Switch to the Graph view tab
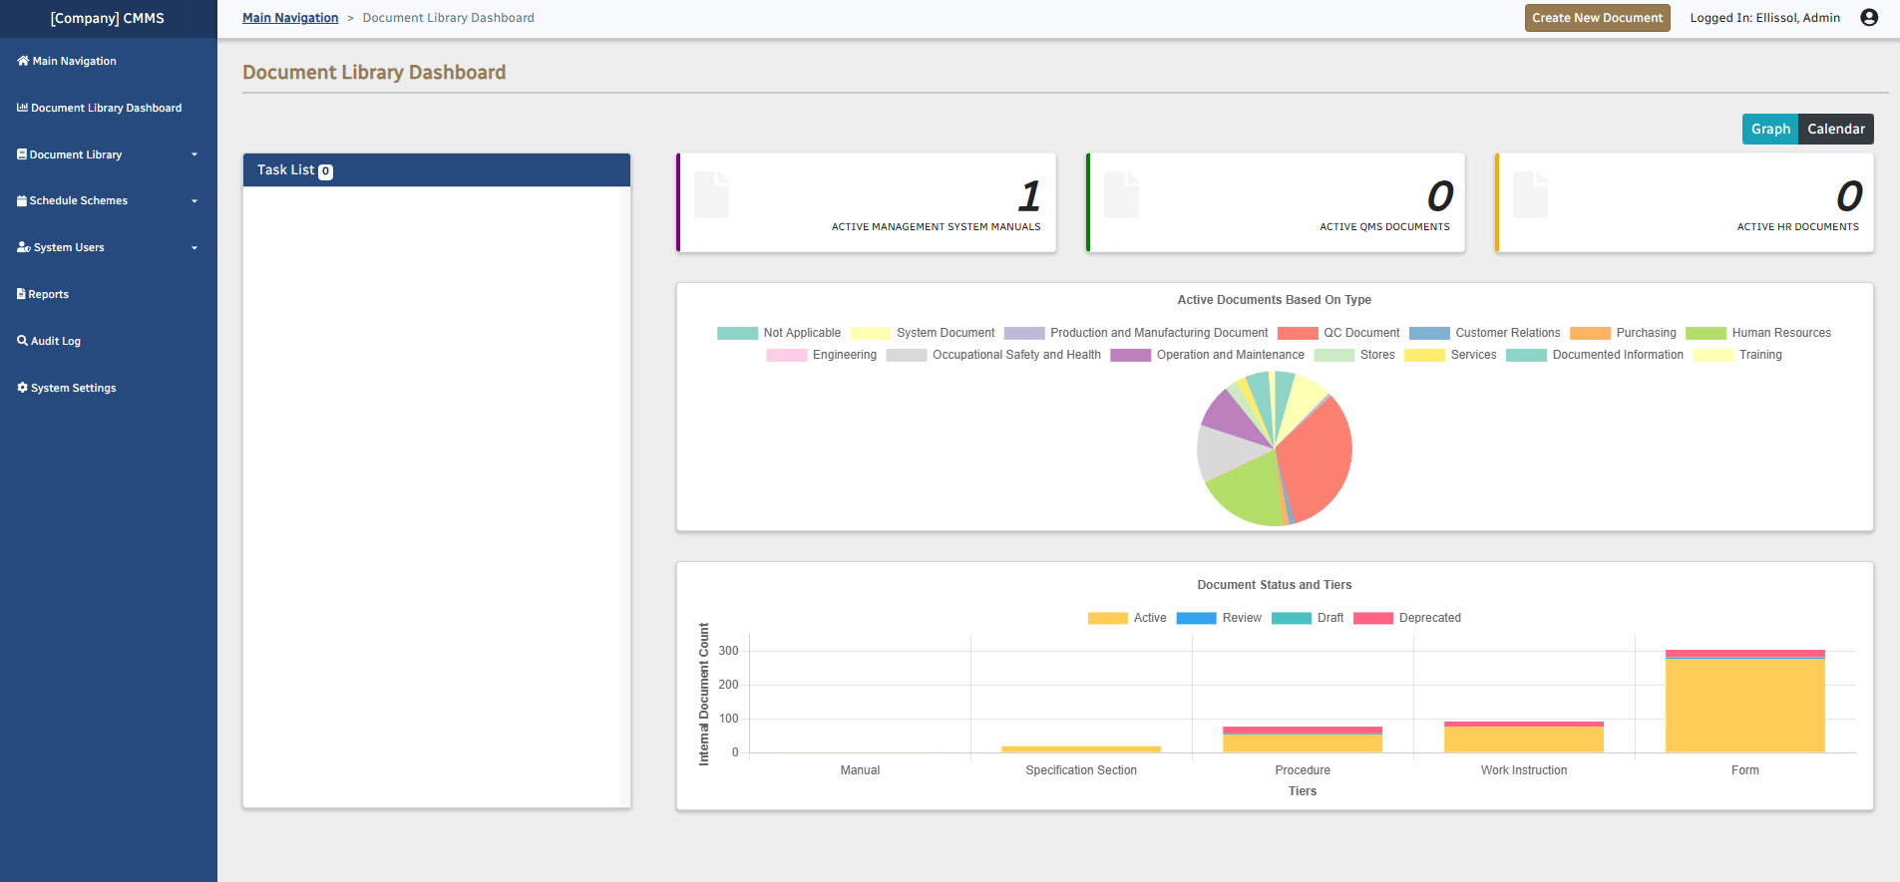The image size is (1900, 882). 1770,129
